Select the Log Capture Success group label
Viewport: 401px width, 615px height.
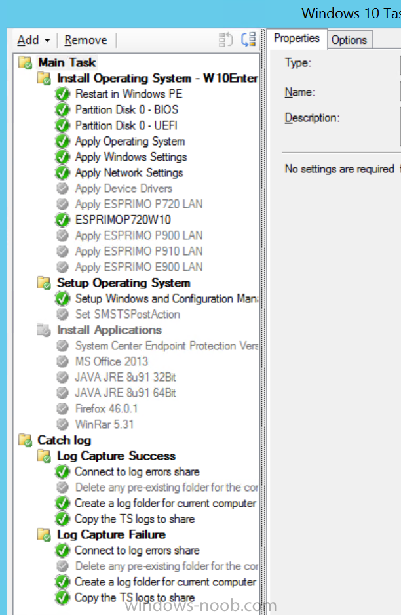pyautogui.click(x=116, y=456)
